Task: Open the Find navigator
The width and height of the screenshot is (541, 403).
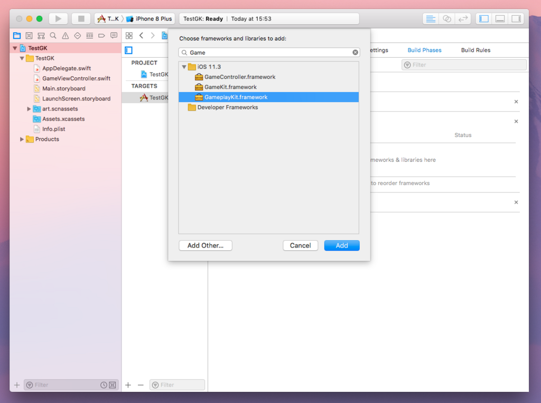Action: click(x=53, y=35)
